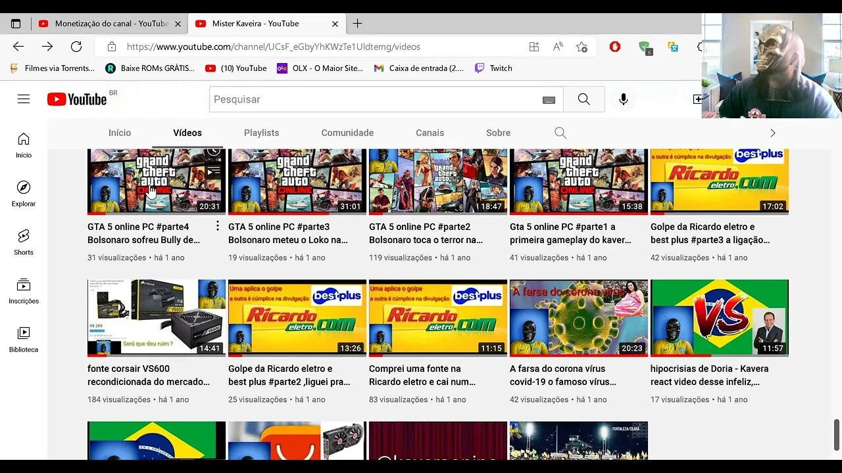This screenshot has width=842, height=473.
Task: Open the tab actions menu icon
Action: pos(16,24)
